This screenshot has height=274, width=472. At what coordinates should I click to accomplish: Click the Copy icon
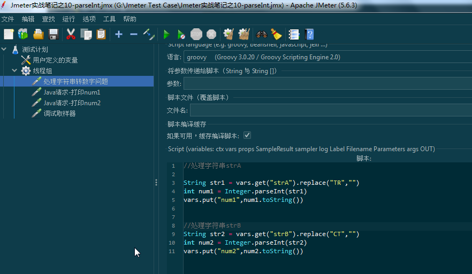click(x=86, y=34)
